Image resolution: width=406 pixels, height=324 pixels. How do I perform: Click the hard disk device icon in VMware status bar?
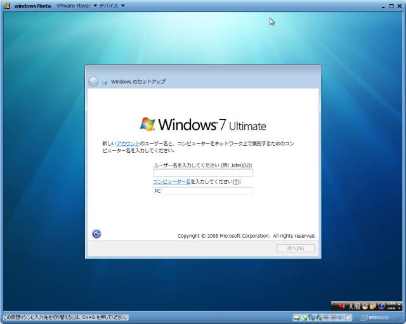[x=296, y=318]
